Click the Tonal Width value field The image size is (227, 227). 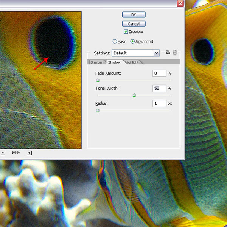159,88
